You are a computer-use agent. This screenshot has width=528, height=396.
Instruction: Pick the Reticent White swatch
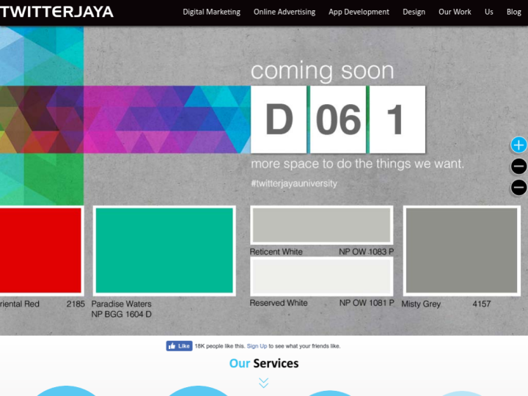[x=321, y=225]
